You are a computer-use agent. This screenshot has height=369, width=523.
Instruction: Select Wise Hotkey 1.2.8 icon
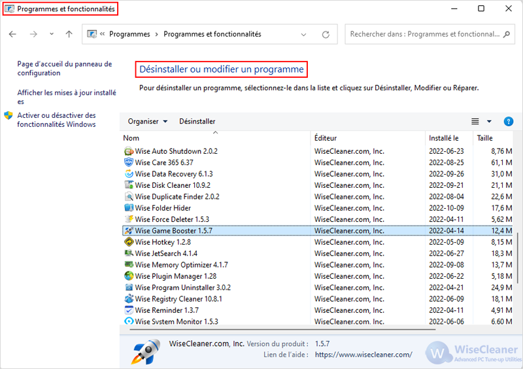(129, 242)
